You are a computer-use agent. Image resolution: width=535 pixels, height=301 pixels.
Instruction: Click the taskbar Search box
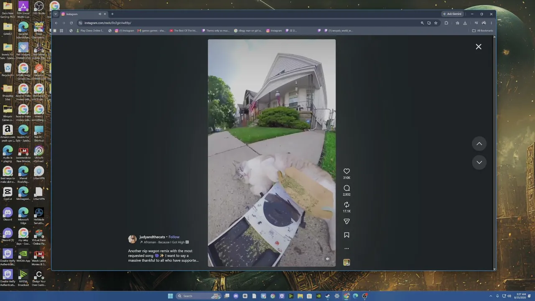(x=199, y=296)
